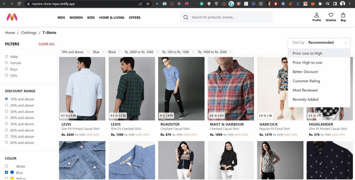Select the Female radio button
The height and width of the screenshot is (180, 355).
coord(7,62)
